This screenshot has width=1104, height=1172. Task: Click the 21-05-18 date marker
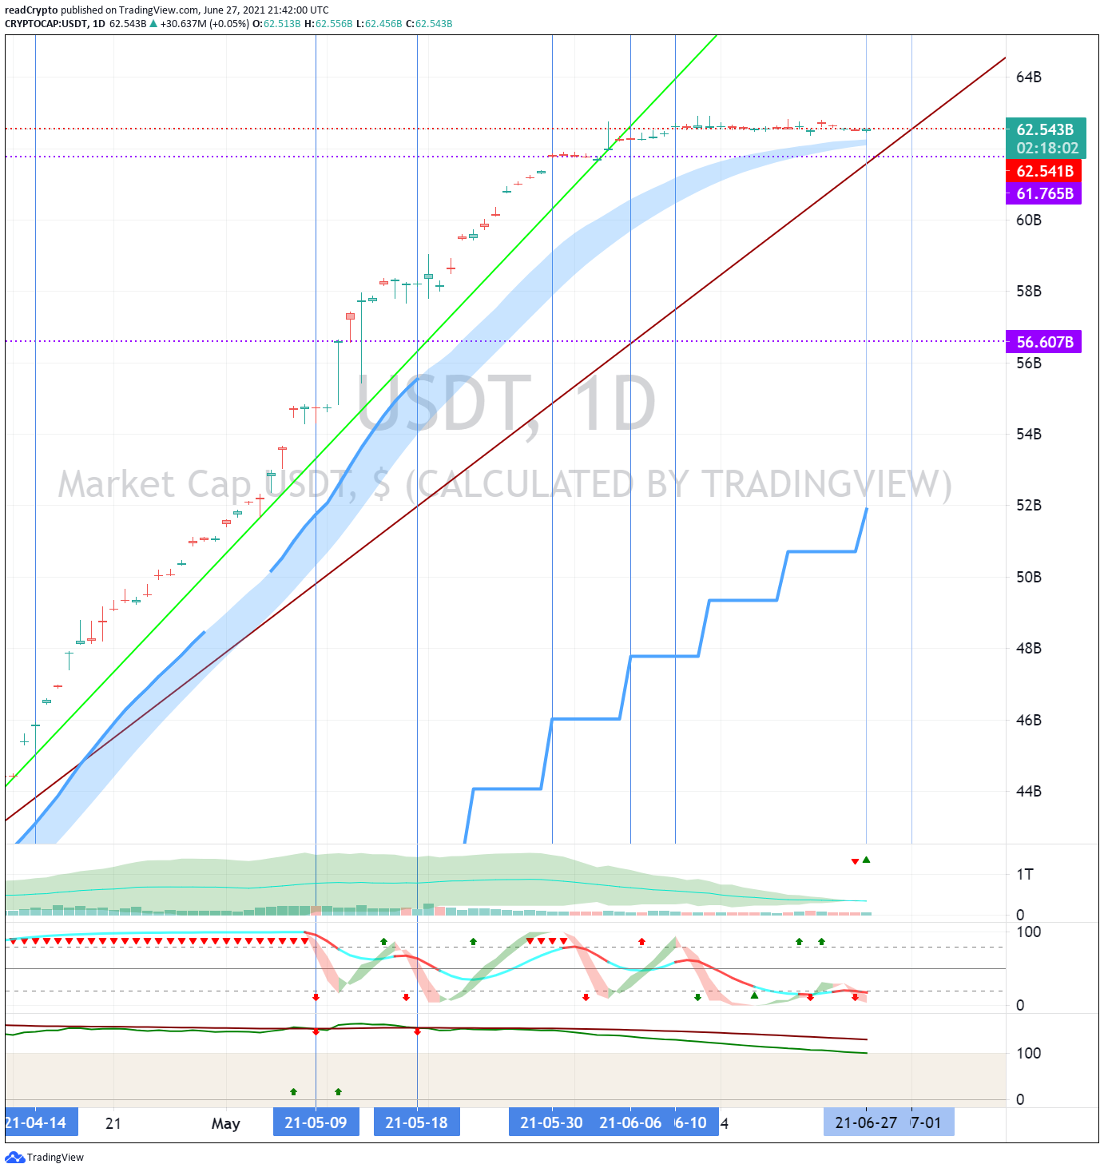pos(416,1122)
